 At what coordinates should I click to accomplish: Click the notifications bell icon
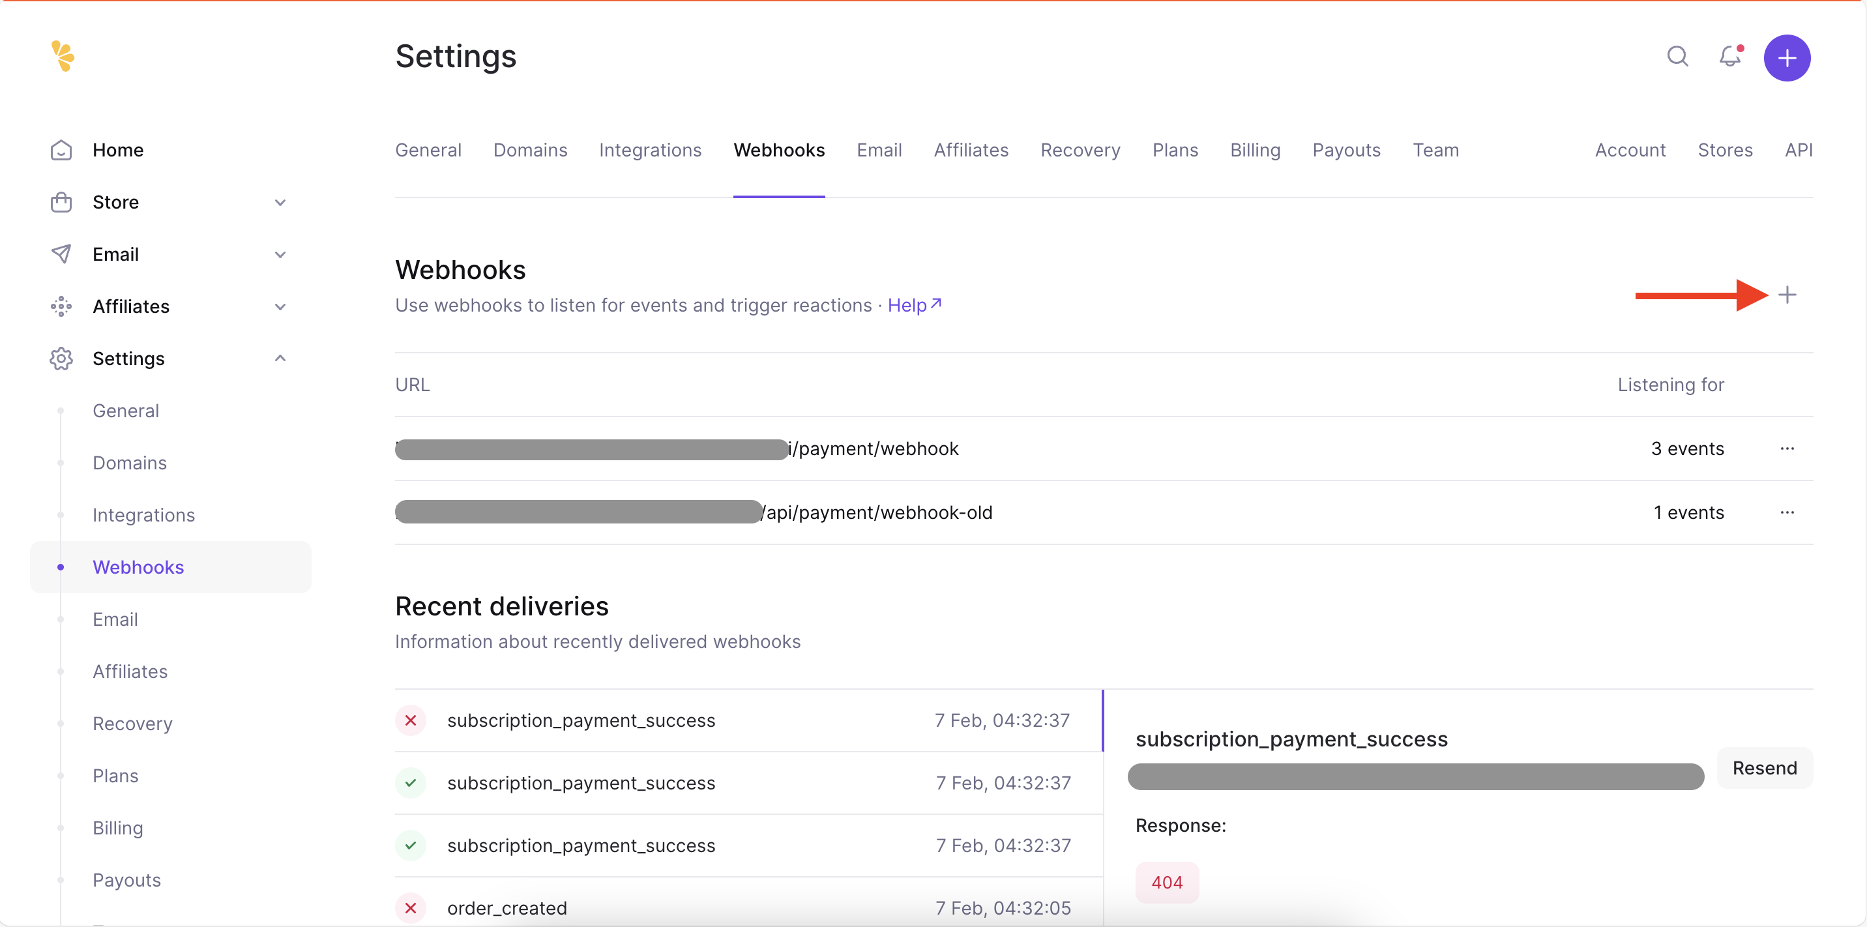1729,57
